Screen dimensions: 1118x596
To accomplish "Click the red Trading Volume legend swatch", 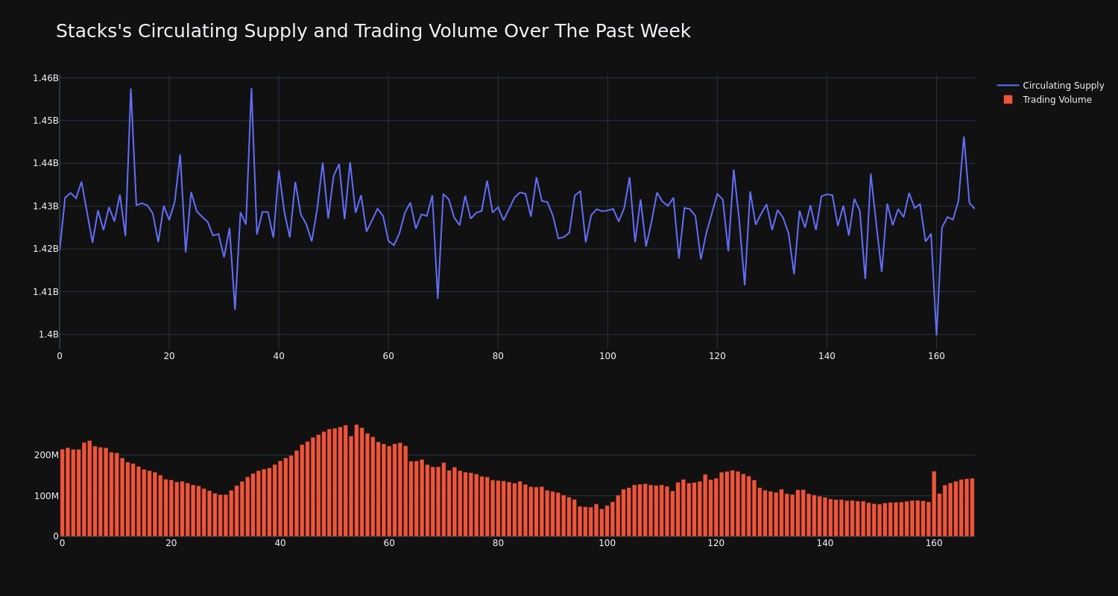I will 1008,100.
